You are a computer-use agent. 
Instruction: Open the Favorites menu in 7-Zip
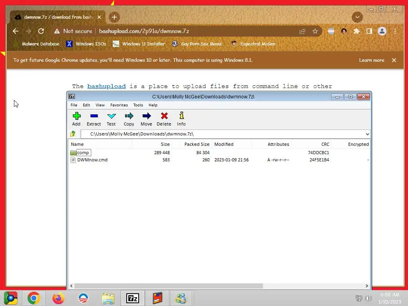point(119,105)
